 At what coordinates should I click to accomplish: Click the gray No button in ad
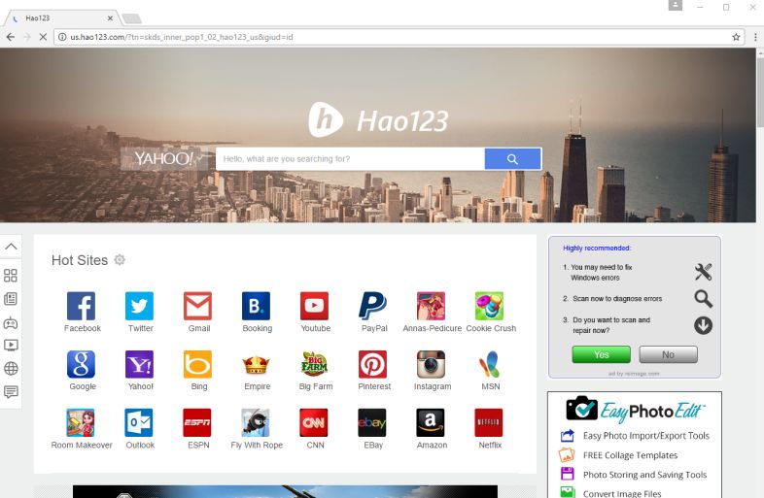coord(668,354)
